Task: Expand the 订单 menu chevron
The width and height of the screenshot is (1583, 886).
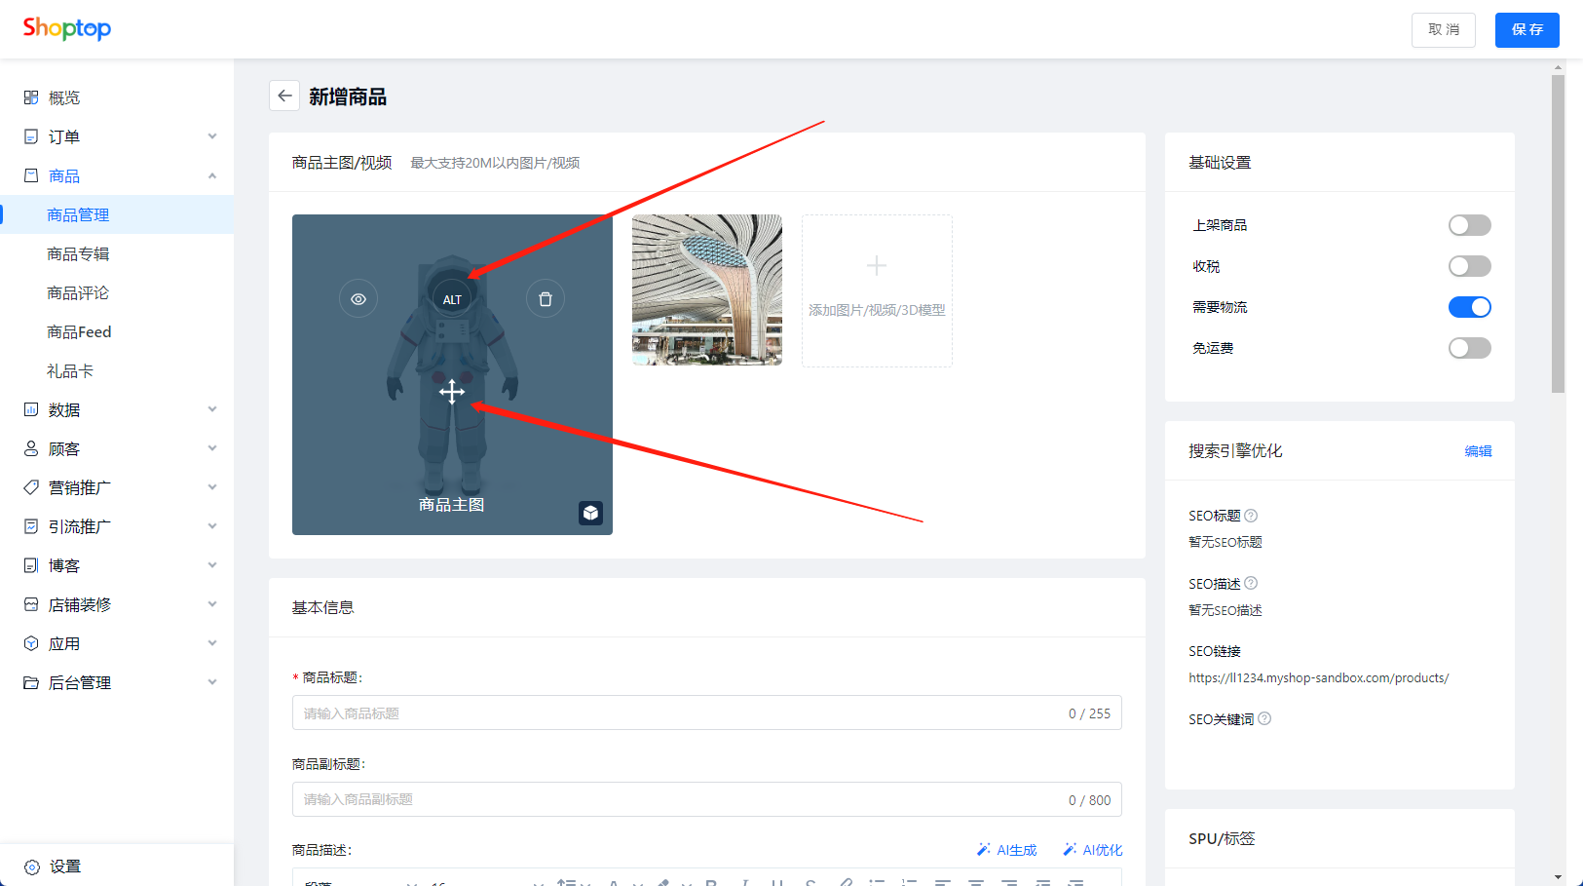Action: point(212,136)
